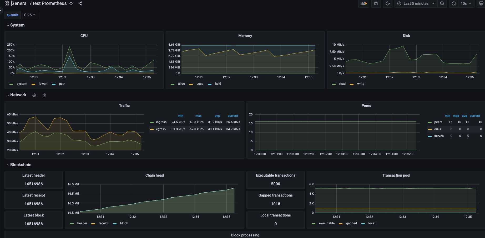Click the Add panel icon
This screenshot has width=485, height=238.
[364, 3]
